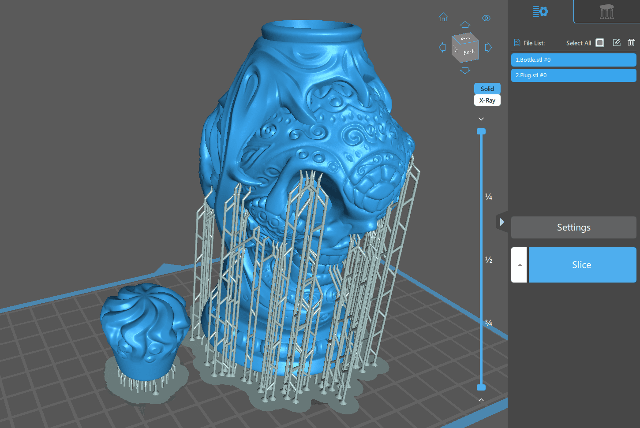Click the layer slider bottom handle
Image resolution: width=640 pixels, height=428 pixels.
coord(481,387)
